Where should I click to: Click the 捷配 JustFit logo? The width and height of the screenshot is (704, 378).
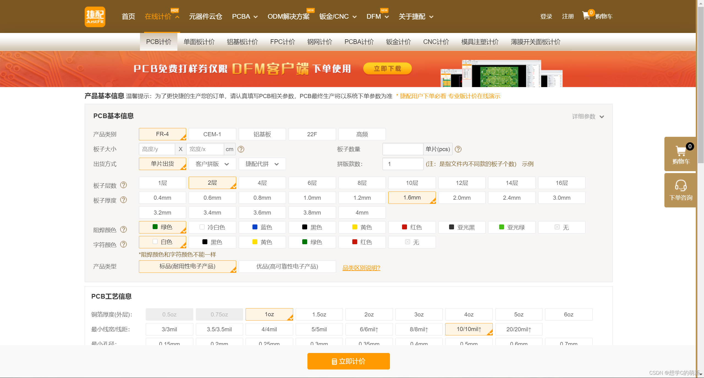95,16
